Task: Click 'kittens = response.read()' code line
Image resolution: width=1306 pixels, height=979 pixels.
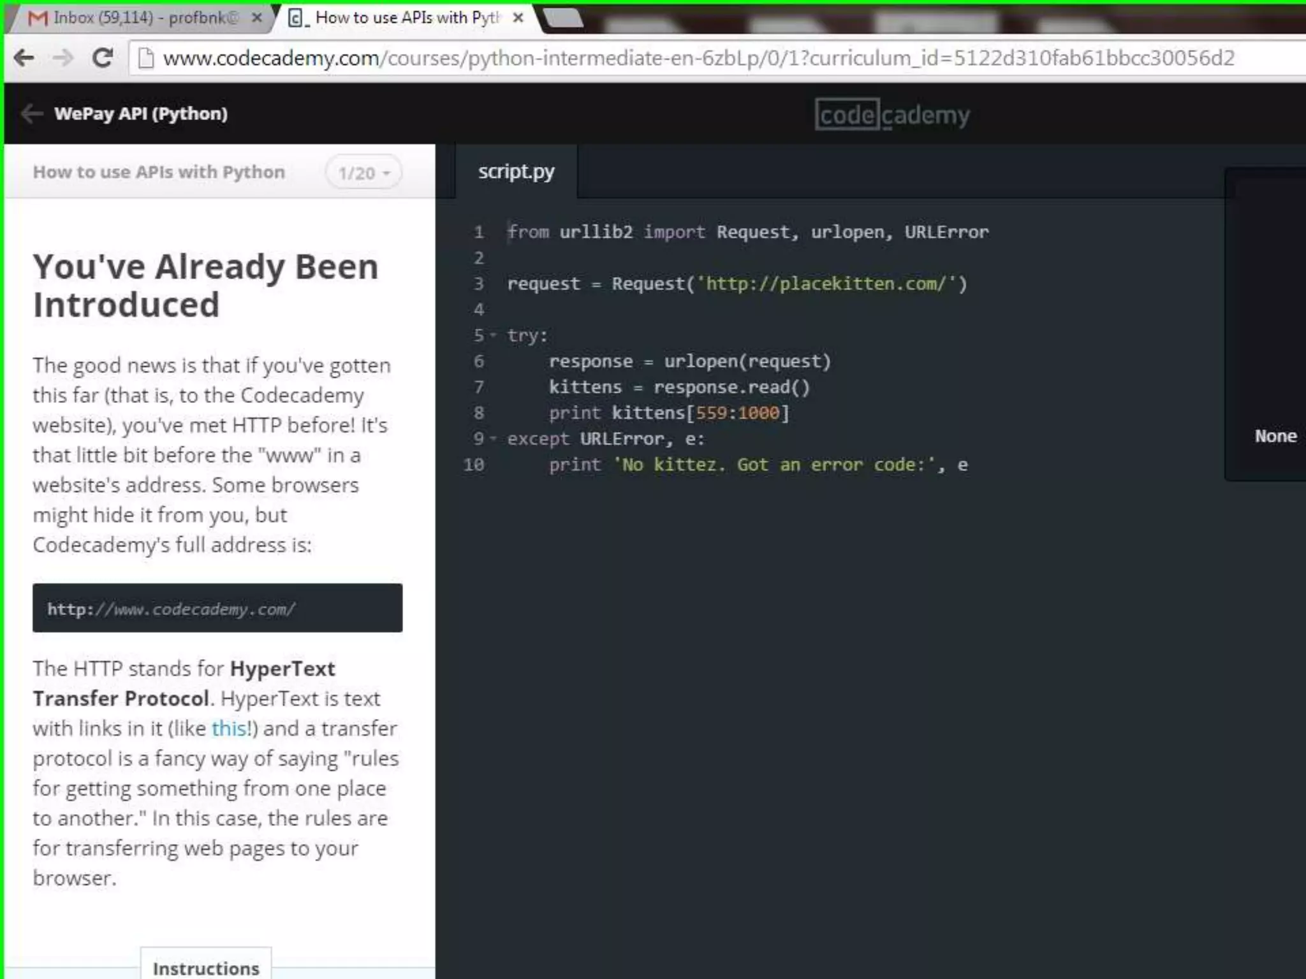Action: (679, 387)
